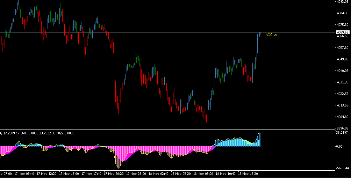
Task: Click the 17 Nov 17:40 time label
Action: coord(91,173)
